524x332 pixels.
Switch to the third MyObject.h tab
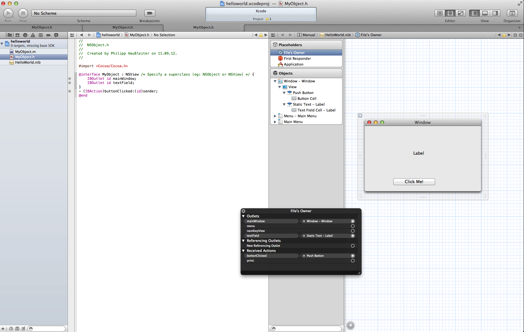coord(203,27)
